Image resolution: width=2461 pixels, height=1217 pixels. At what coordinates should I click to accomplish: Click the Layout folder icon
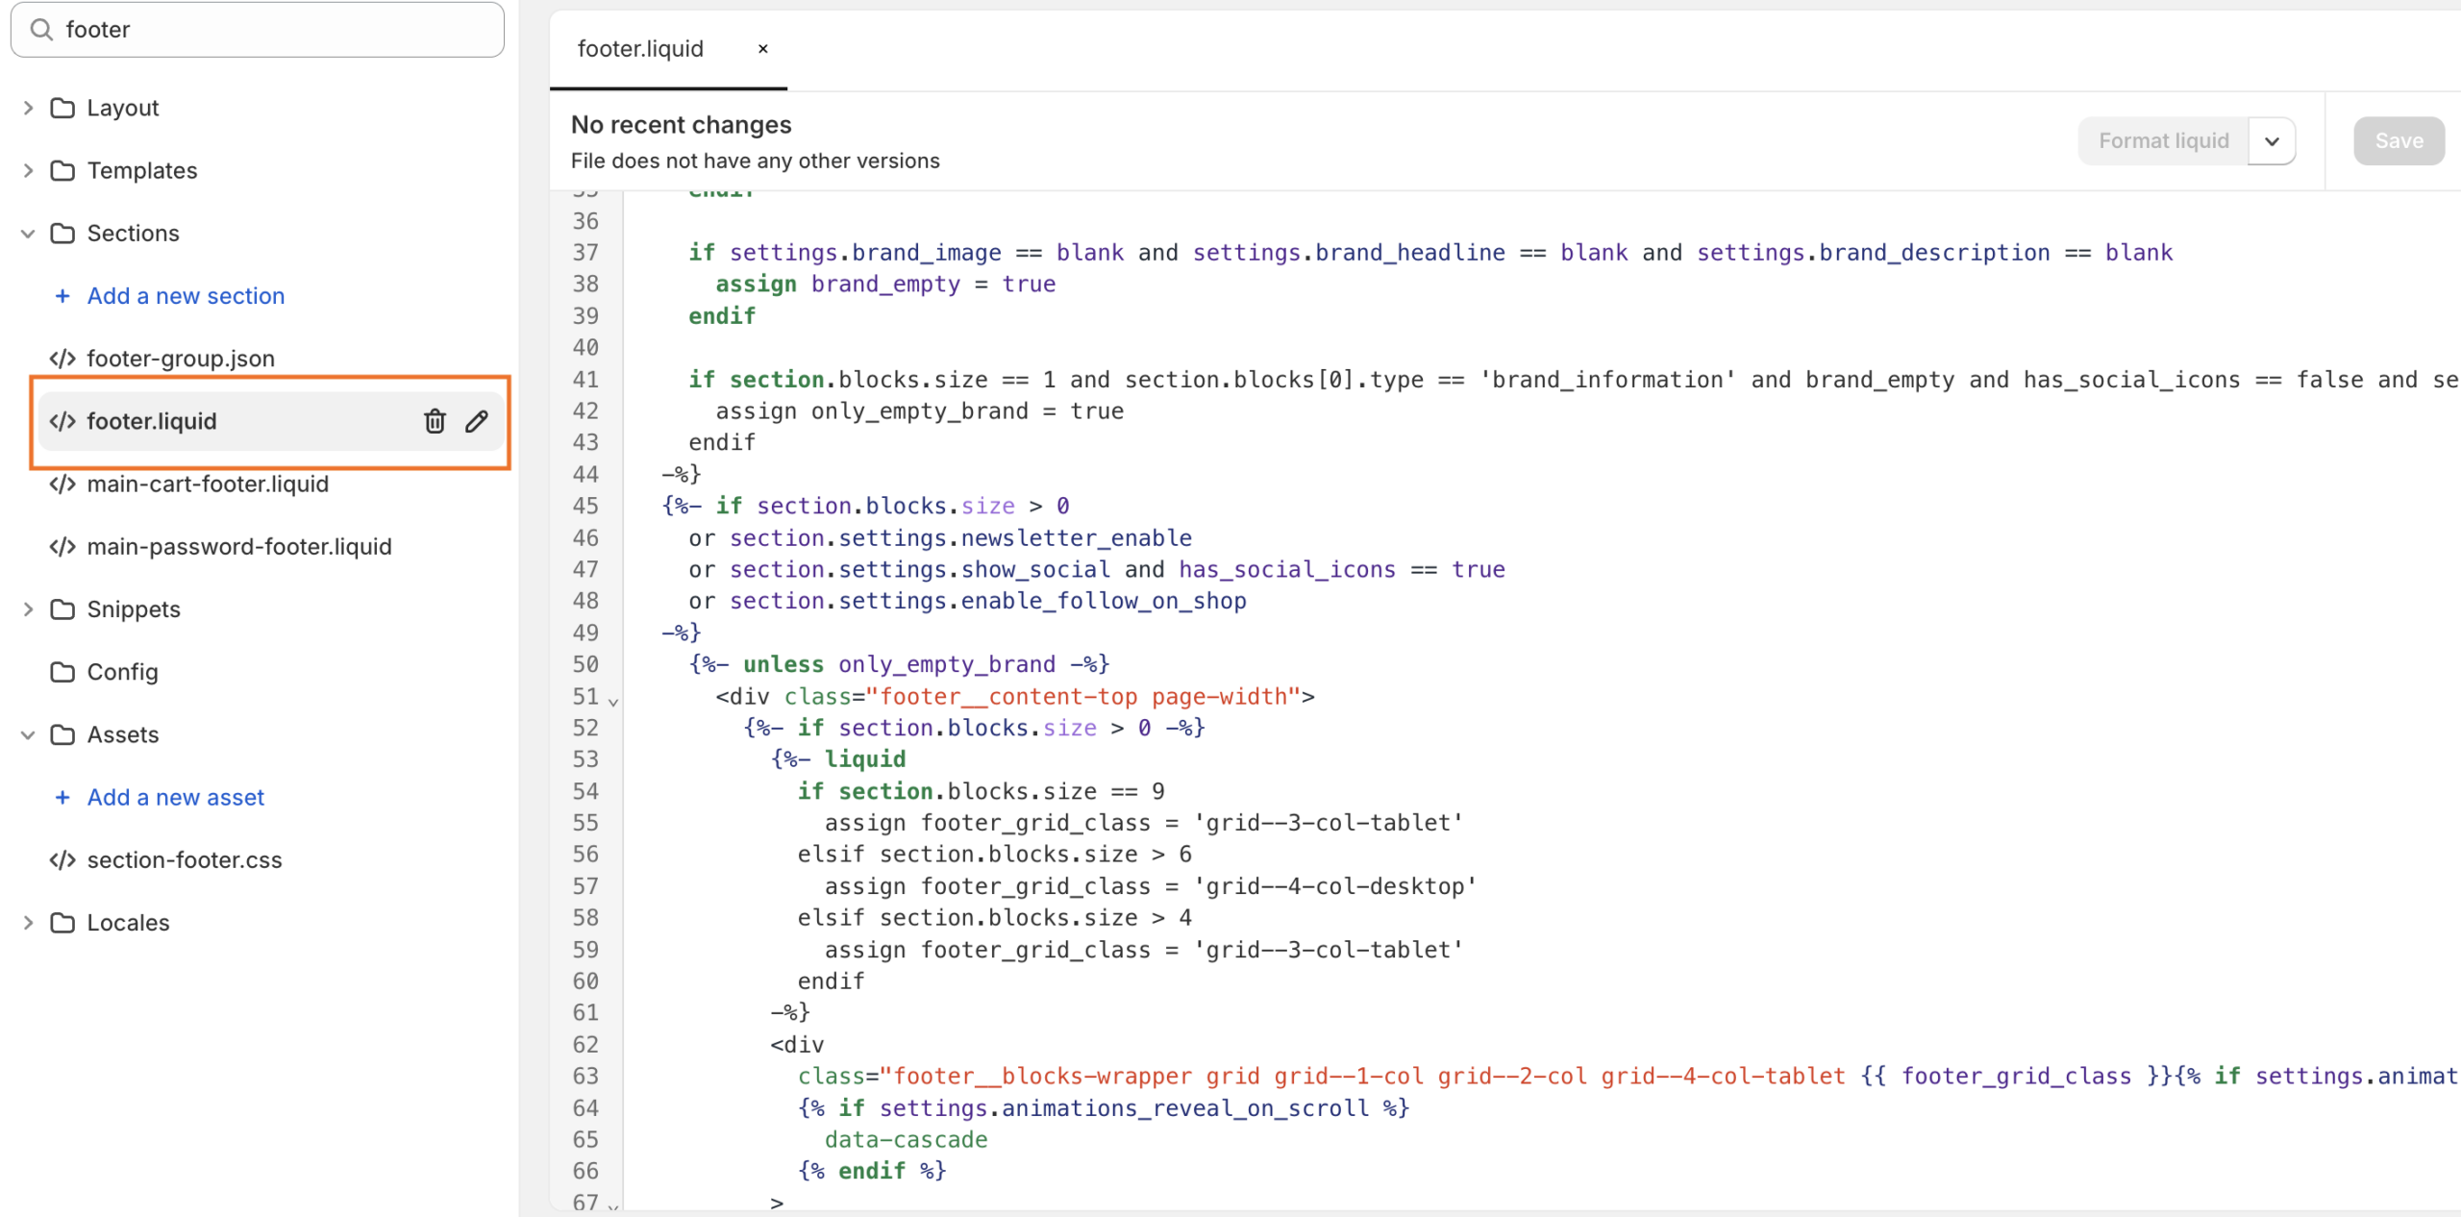[x=62, y=108]
